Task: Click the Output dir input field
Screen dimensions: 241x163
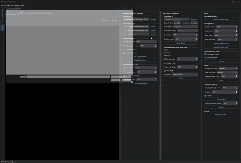Action: tap(185, 74)
